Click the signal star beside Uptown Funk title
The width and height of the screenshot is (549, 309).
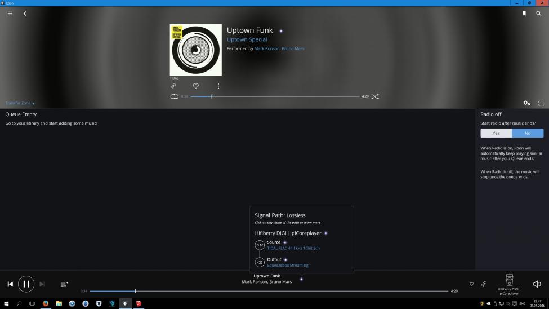pos(281,31)
